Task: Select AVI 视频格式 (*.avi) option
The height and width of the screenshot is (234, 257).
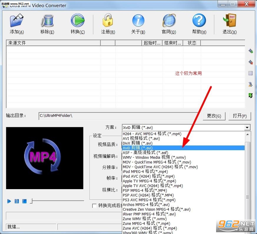Action: (x=183, y=138)
